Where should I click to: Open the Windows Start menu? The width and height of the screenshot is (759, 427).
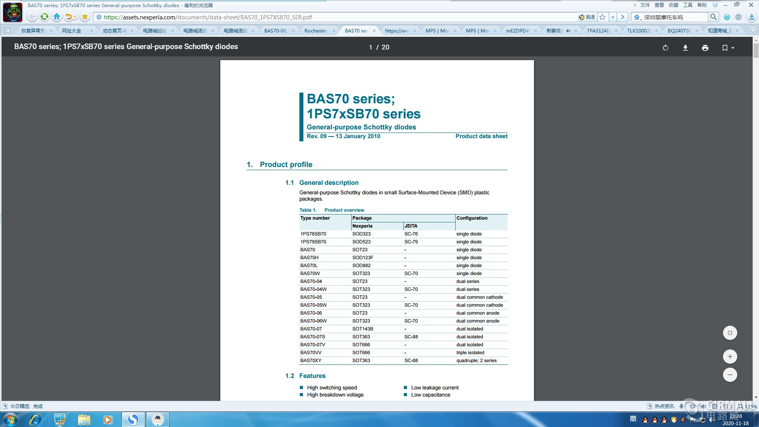point(11,419)
